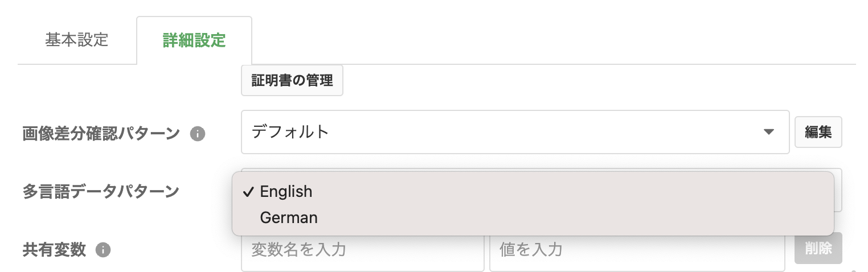Click the caret arrow in デフォルト dropdown

(x=768, y=132)
